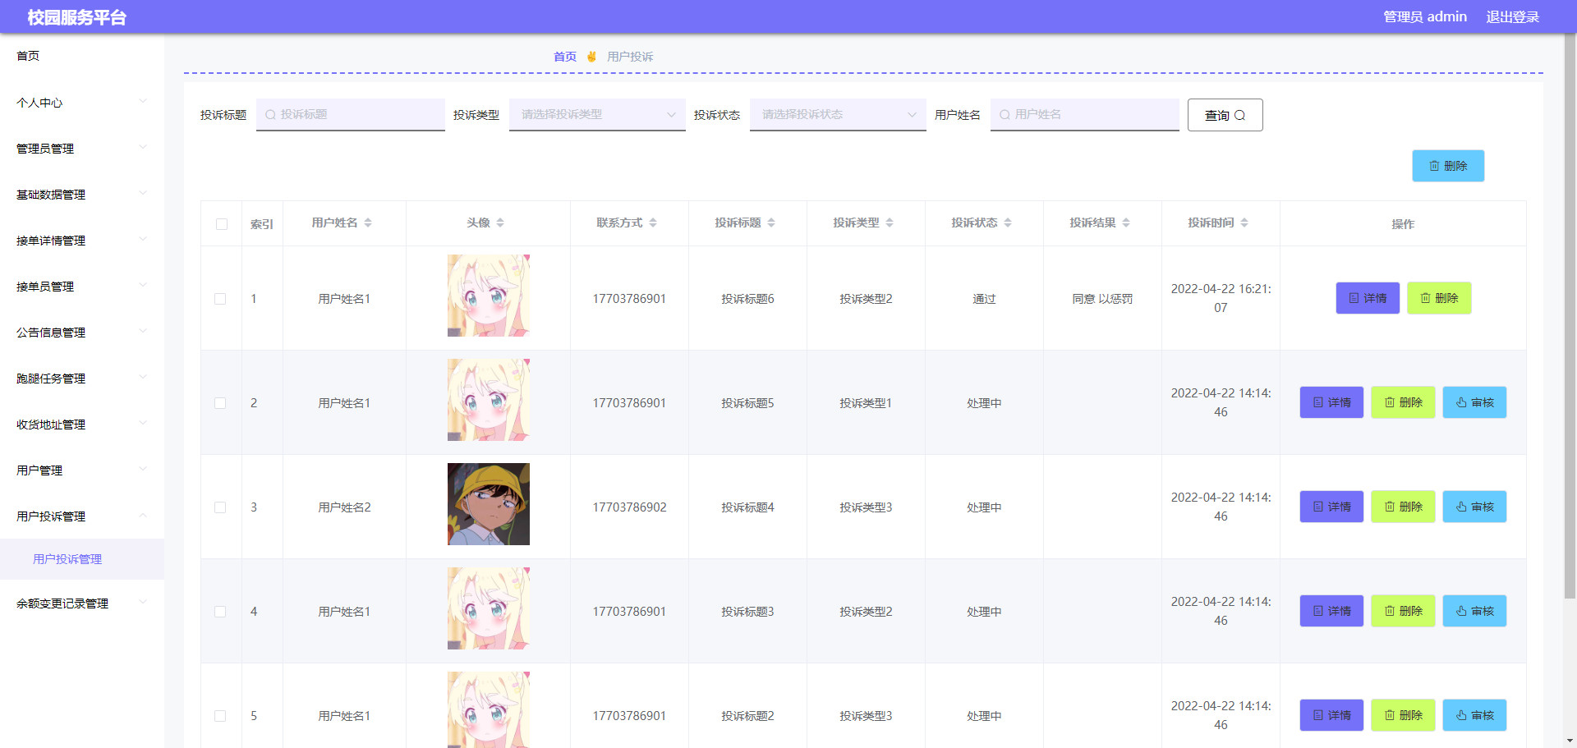Click 首页 breadcrumb link
The height and width of the screenshot is (748, 1577).
pyautogui.click(x=565, y=57)
